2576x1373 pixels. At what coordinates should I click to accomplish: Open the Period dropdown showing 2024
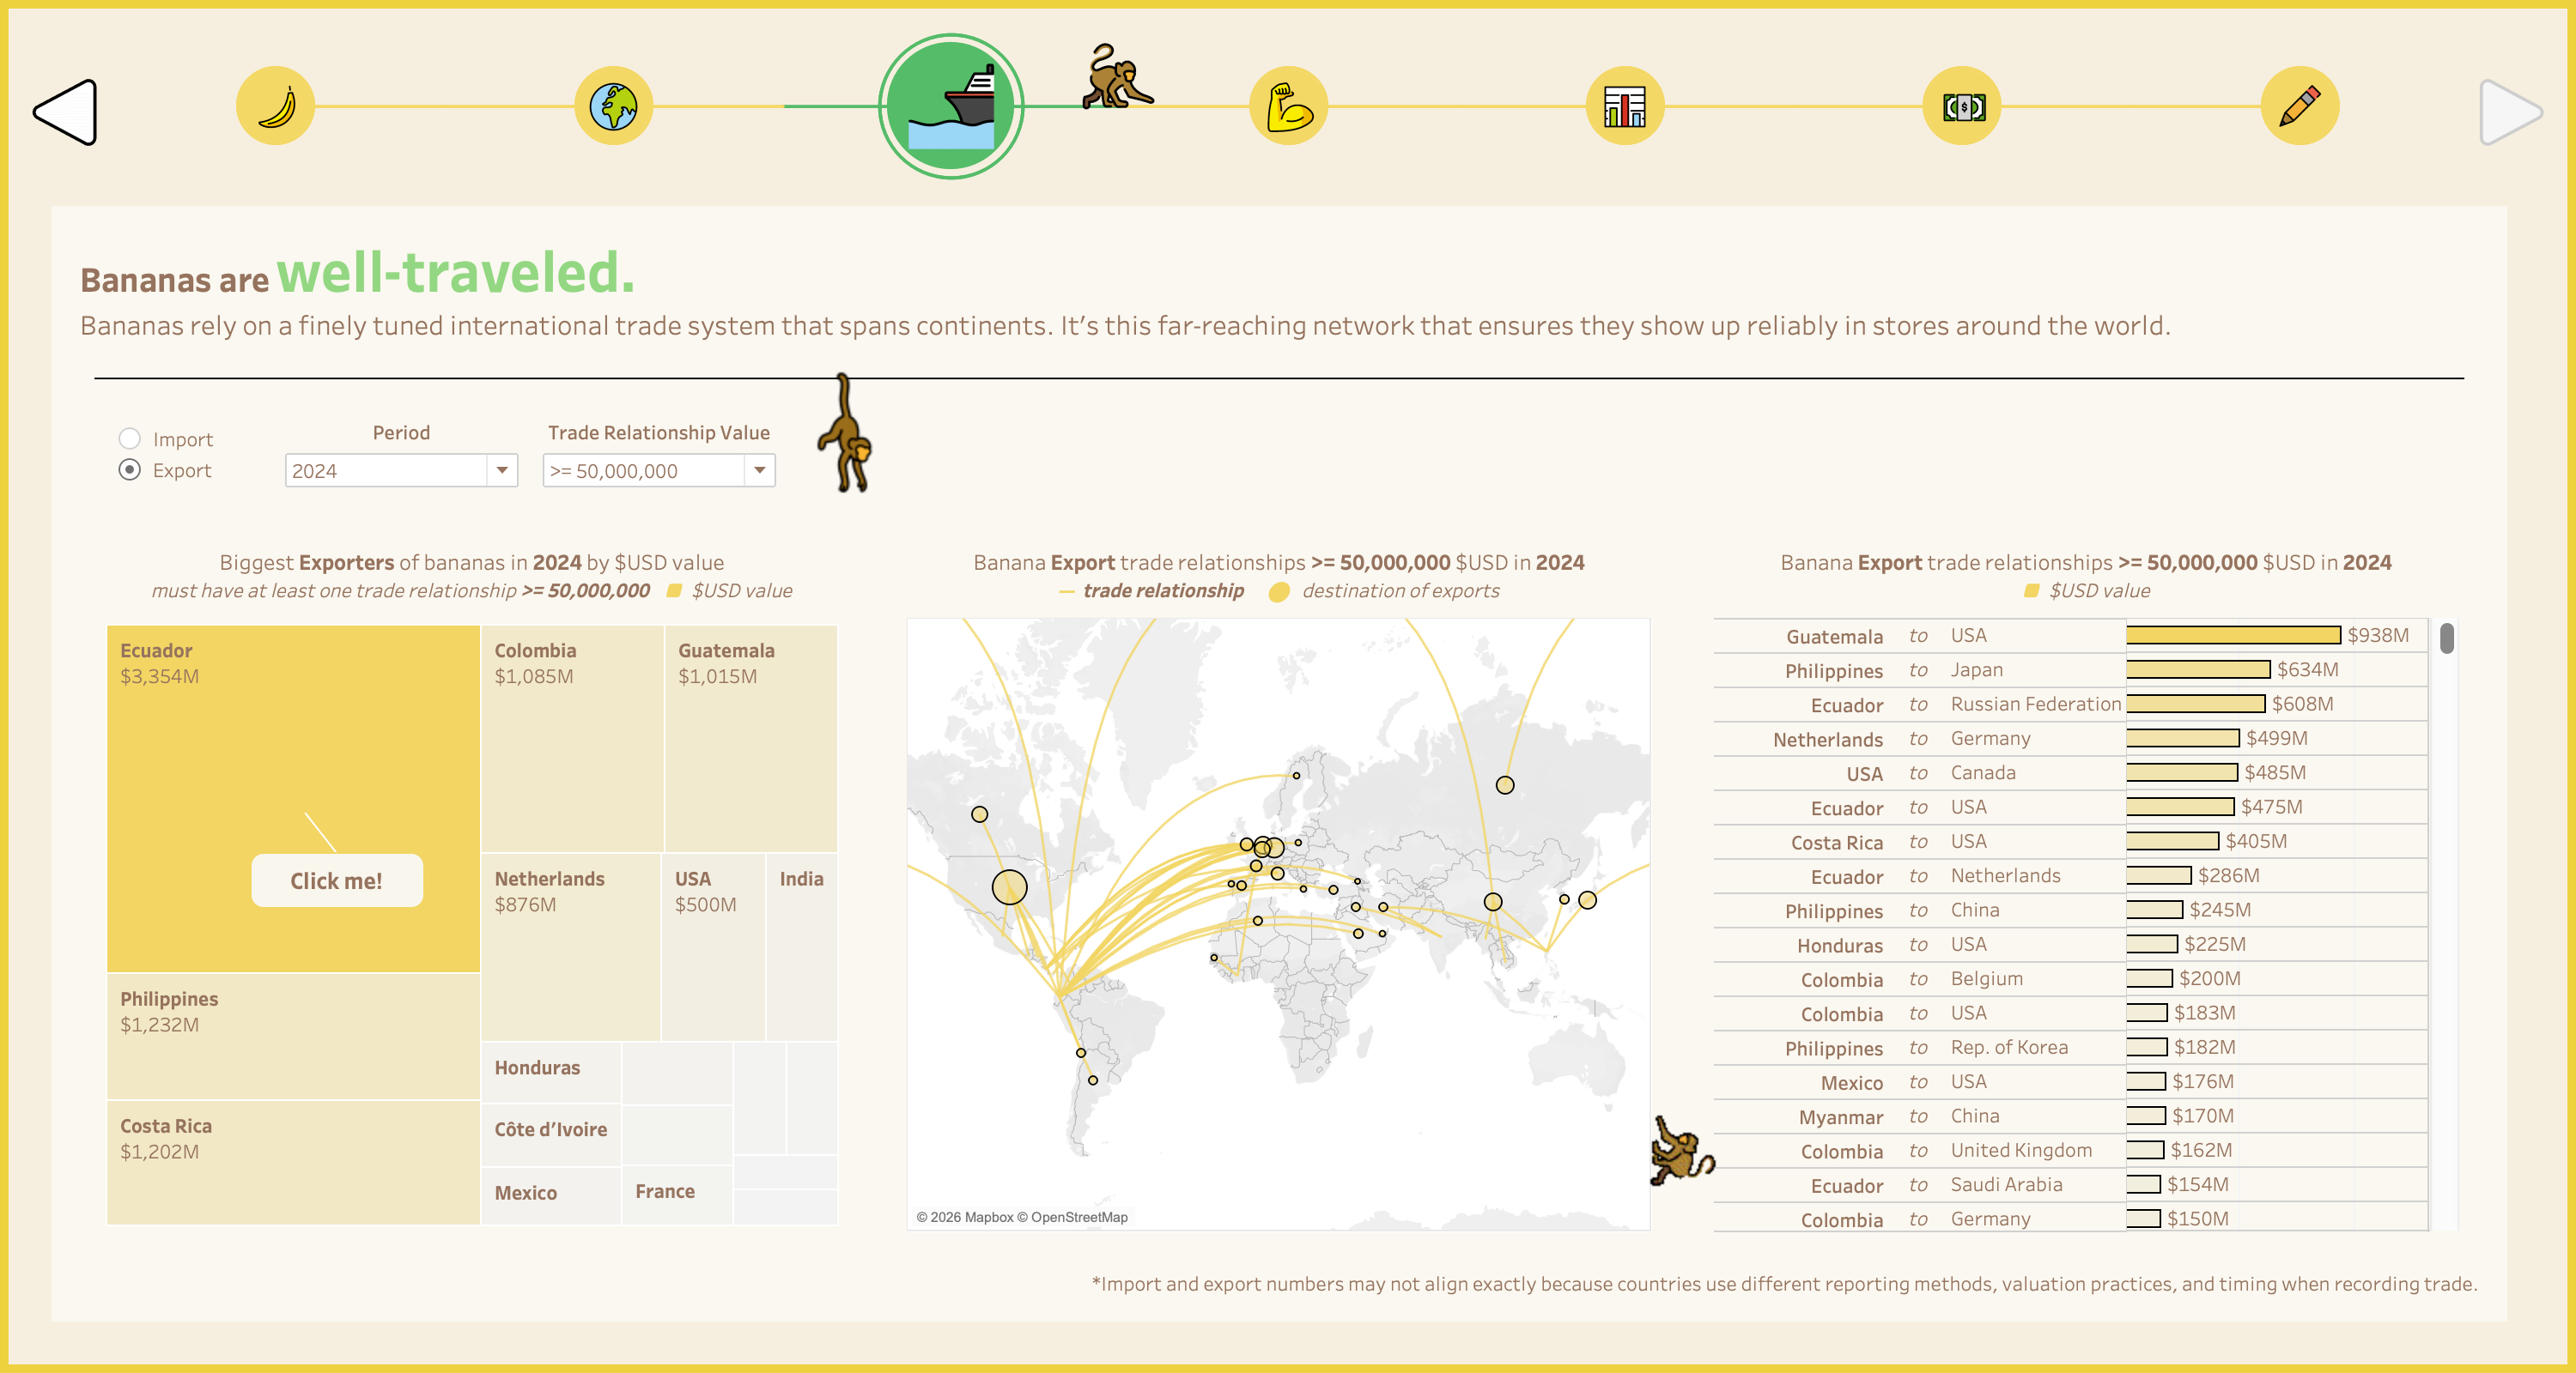coord(399,470)
